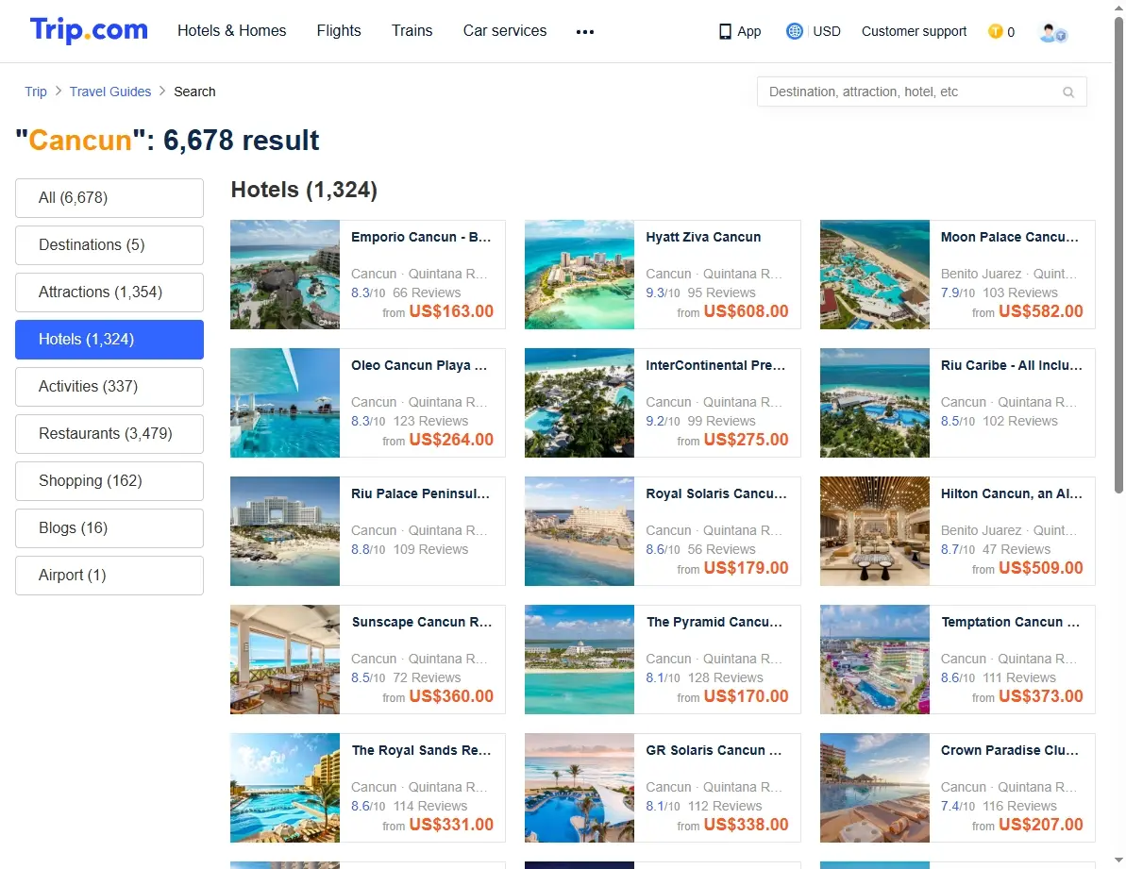This screenshot has width=1126, height=869.
Task: Open the Car services menu
Action: click(x=505, y=31)
